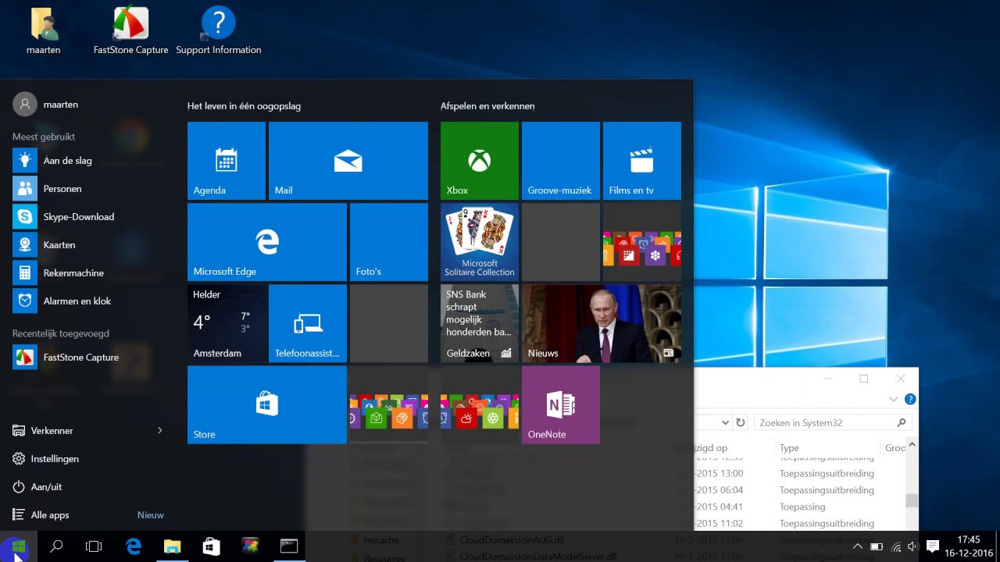The height and width of the screenshot is (562, 1000).
Task: Open the Foto's tile
Action: click(389, 242)
